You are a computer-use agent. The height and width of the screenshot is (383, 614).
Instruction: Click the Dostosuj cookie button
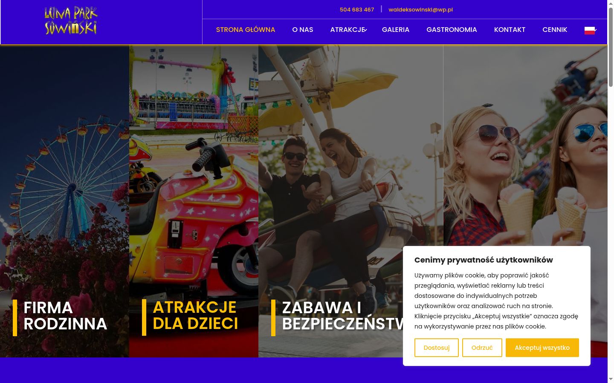pyautogui.click(x=437, y=348)
